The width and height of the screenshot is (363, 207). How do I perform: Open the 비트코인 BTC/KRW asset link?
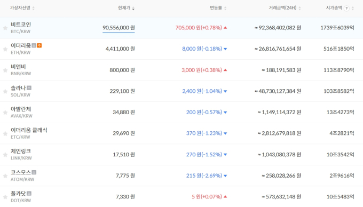click(x=21, y=28)
